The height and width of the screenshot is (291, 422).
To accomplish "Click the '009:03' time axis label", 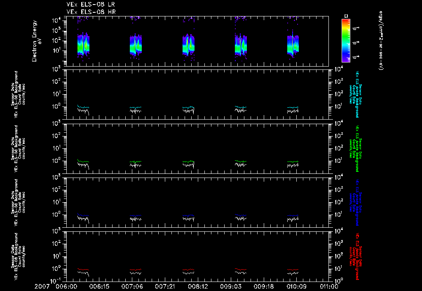I will coord(231,286).
